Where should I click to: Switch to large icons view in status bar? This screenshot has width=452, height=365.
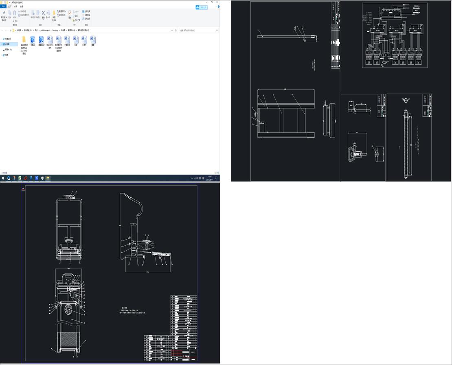[x=217, y=173]
